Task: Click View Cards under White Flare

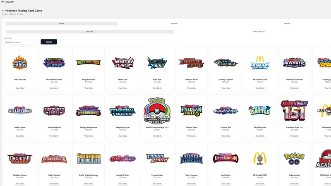Action: (x=122, y=88)
